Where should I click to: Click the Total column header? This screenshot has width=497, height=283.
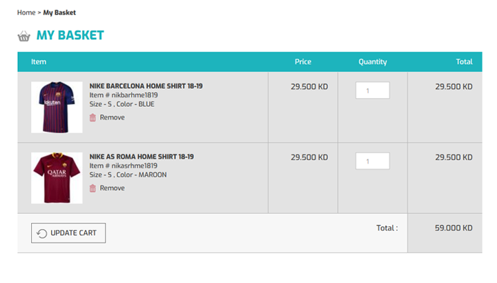(x=464, y=62)
